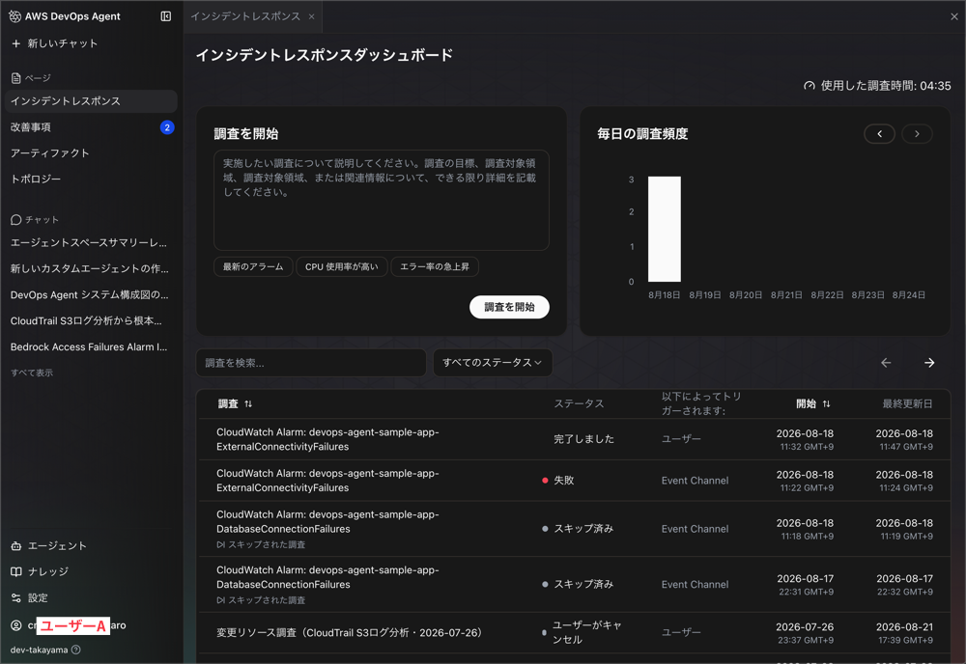Screen dimensions: 966x664
Task: Open chat DevOps Agent システム構成図の...
Action: point(89,294)
